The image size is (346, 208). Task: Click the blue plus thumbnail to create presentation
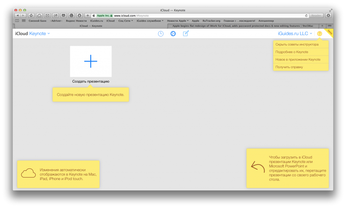click(x=91, y=61)
